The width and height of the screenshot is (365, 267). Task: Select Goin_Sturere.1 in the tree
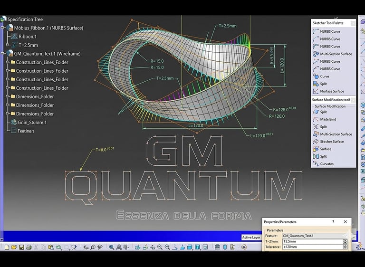[32, 123]
